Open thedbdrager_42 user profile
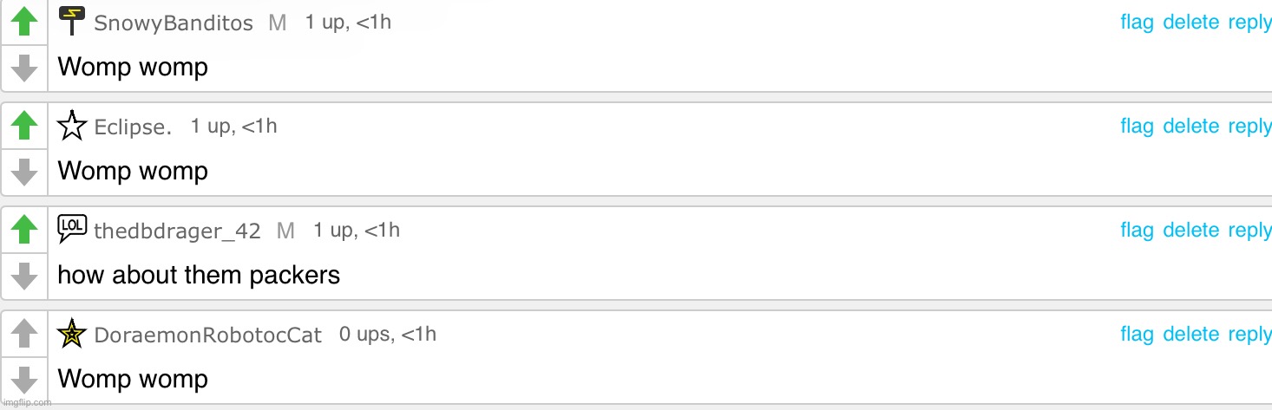Image resolution: width=1272 pixels, height=410 pixels. (177, 231)
